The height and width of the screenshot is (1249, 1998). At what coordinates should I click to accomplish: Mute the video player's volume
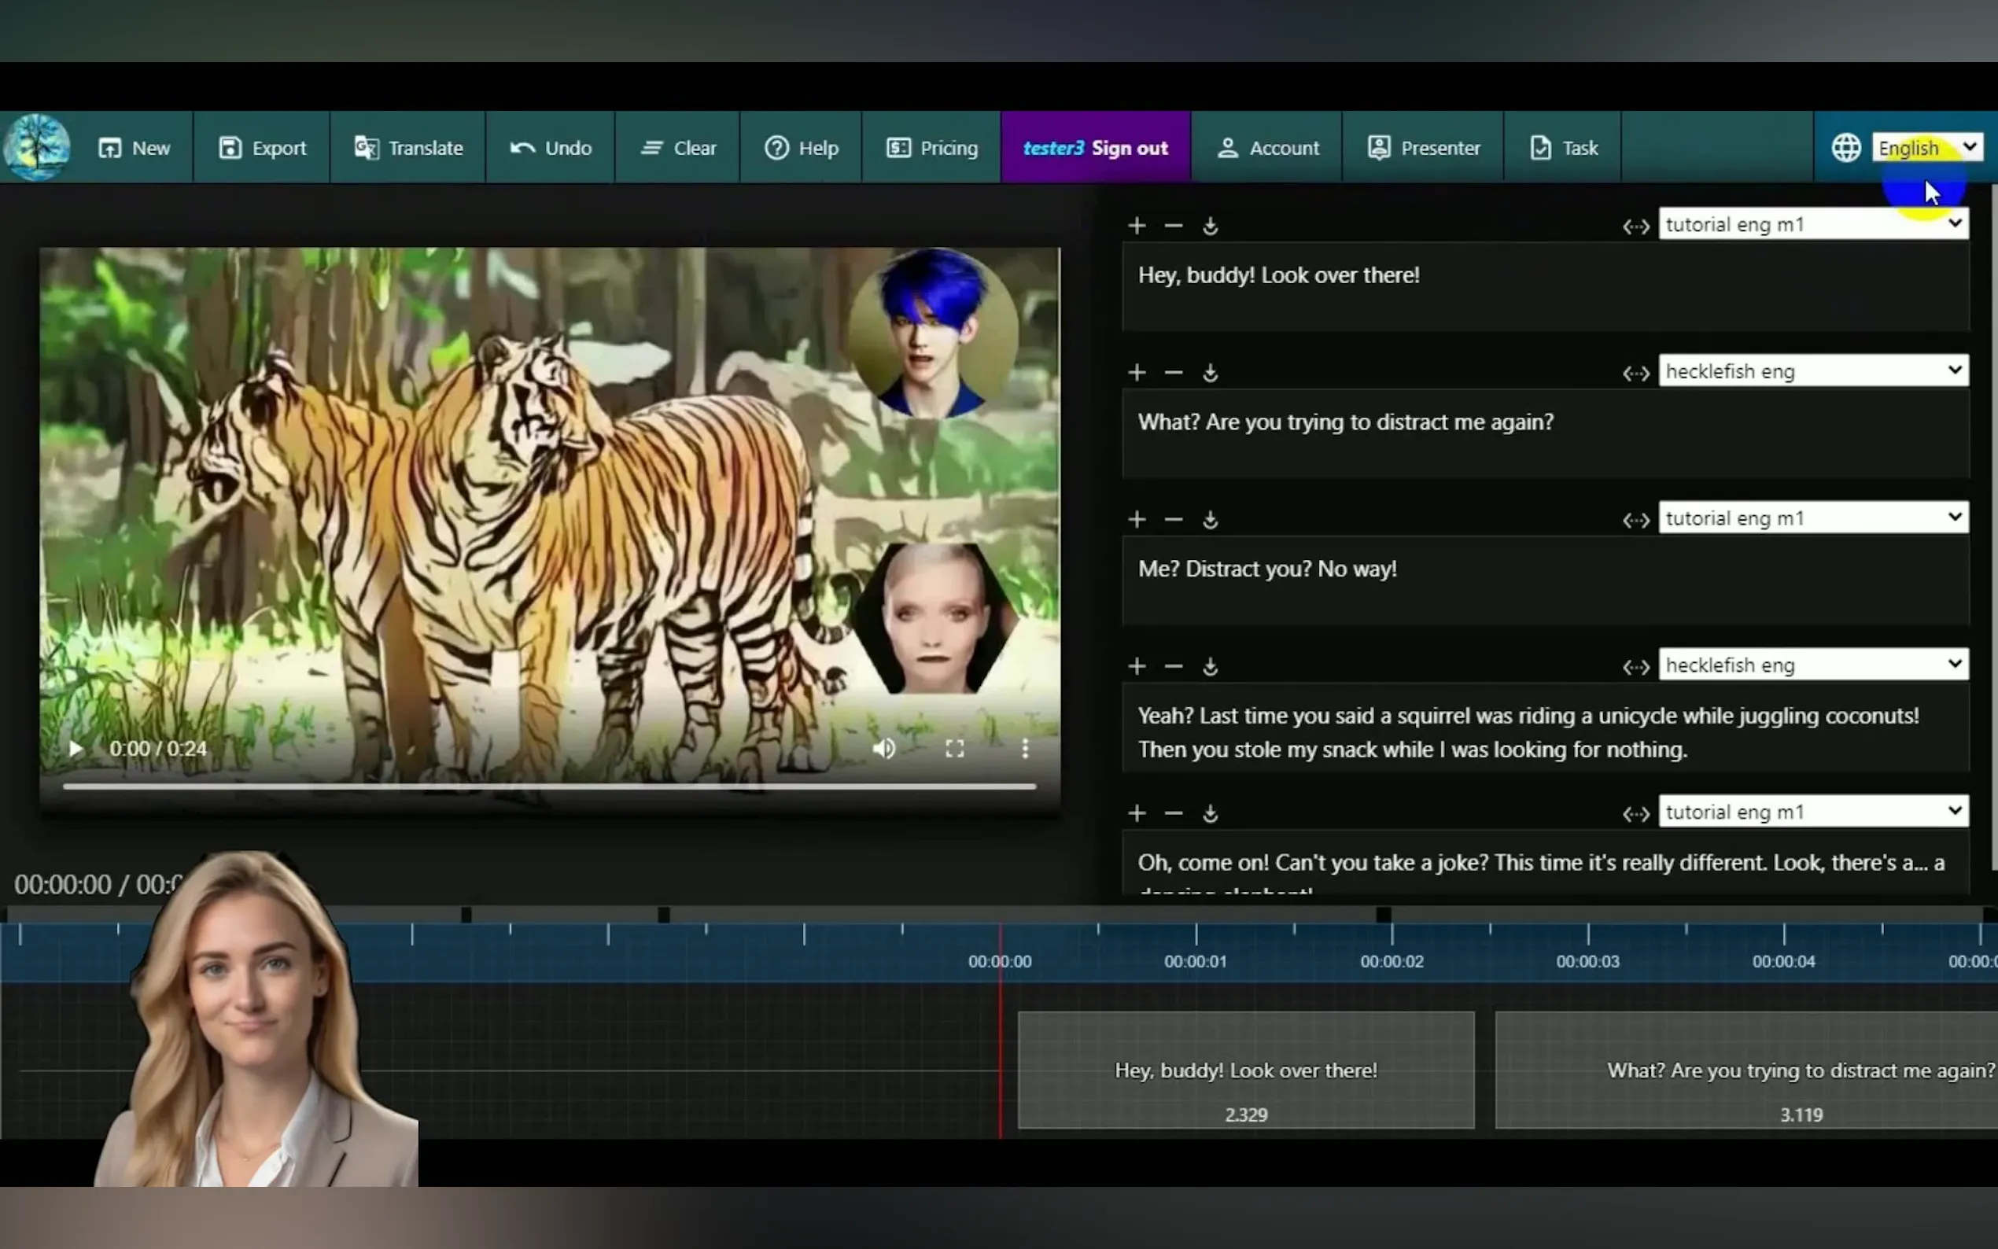884,749
